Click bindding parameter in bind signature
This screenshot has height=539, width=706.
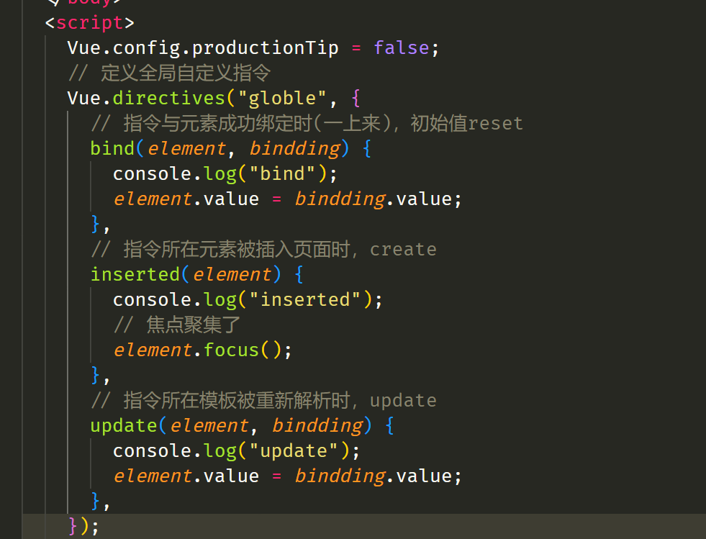pyautogui.click(x=295, y=148)
